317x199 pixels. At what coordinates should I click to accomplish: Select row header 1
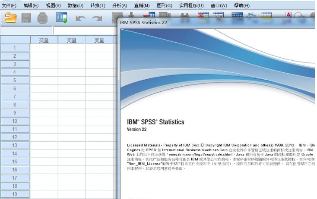[x=15, y=48]
